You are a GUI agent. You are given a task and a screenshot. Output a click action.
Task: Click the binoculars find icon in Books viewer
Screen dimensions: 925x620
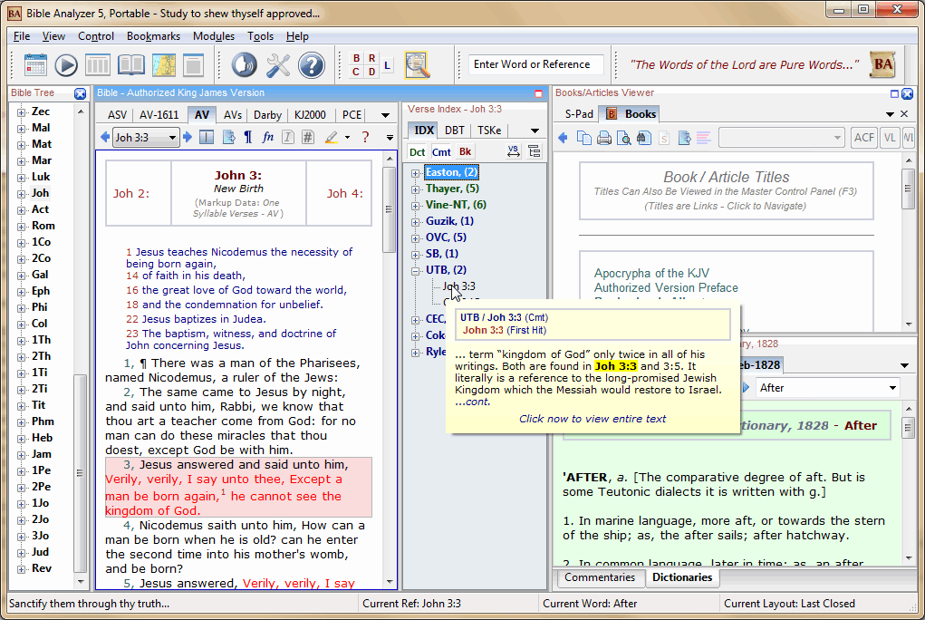(x=643, y=138)
